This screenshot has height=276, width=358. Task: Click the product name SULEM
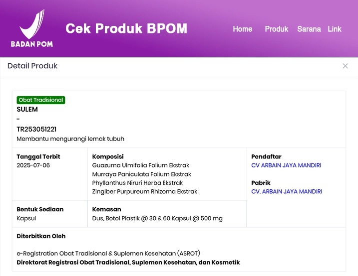point(27,109)
